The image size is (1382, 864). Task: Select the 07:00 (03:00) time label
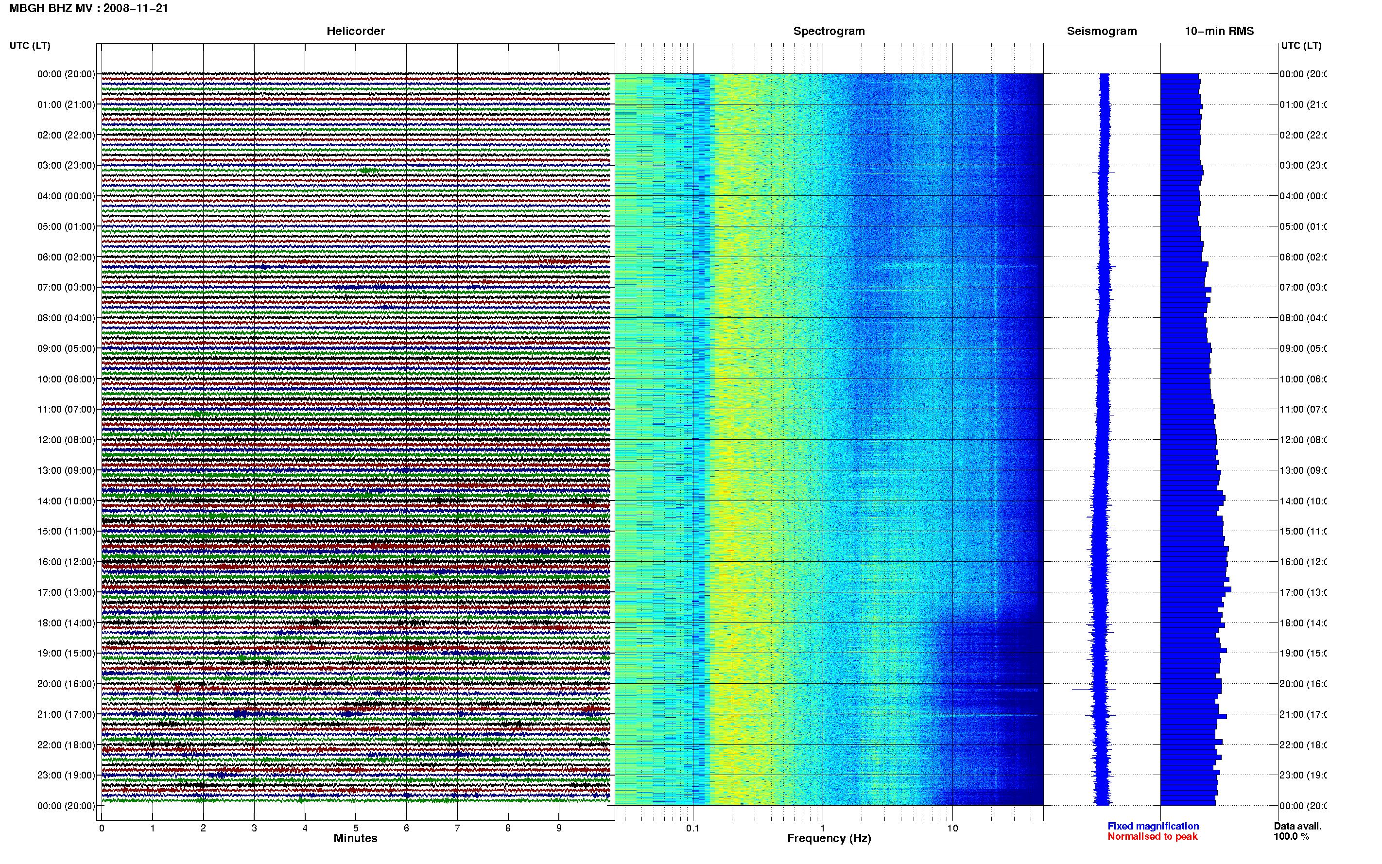66,287
